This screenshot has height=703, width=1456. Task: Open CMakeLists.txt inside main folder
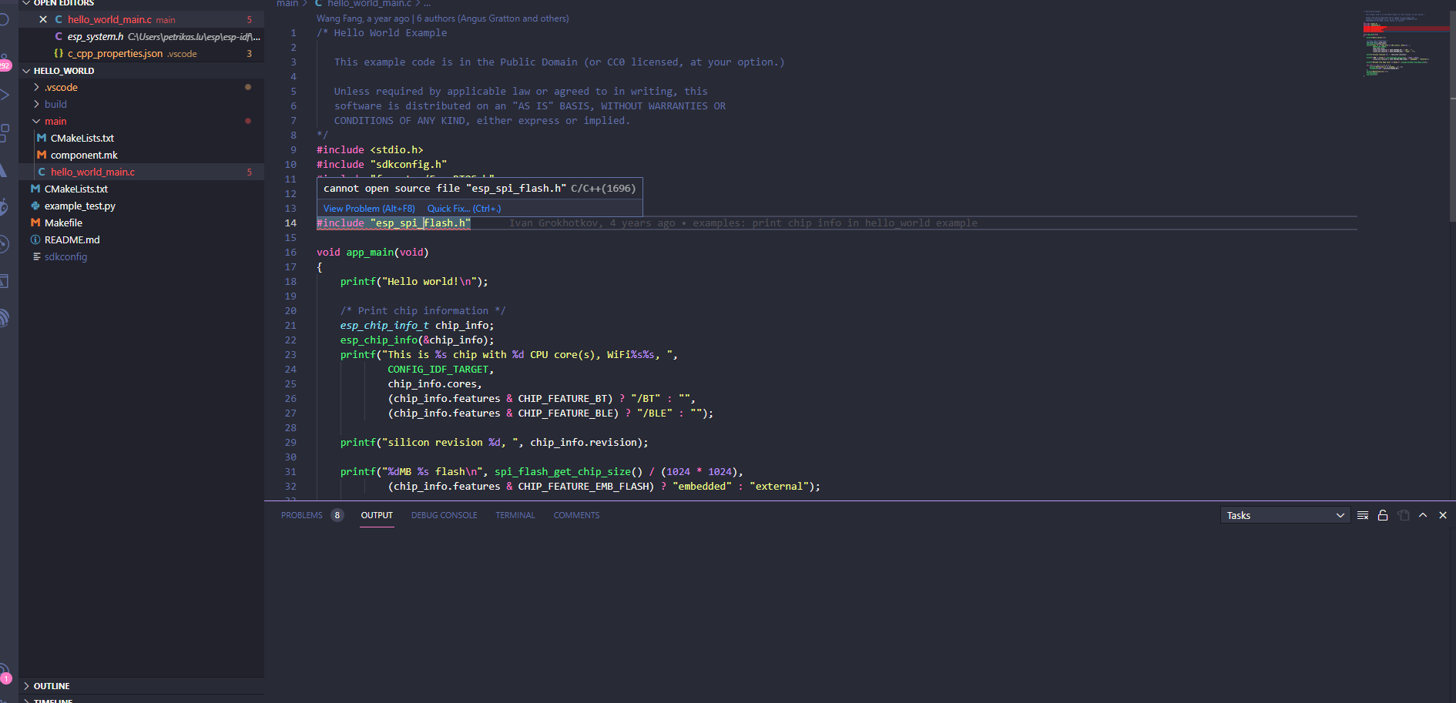[x=142, y=138]
